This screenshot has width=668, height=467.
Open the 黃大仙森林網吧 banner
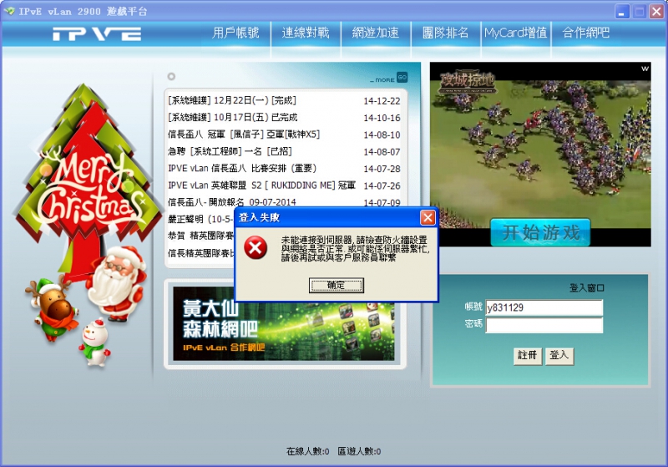[284, 324]
